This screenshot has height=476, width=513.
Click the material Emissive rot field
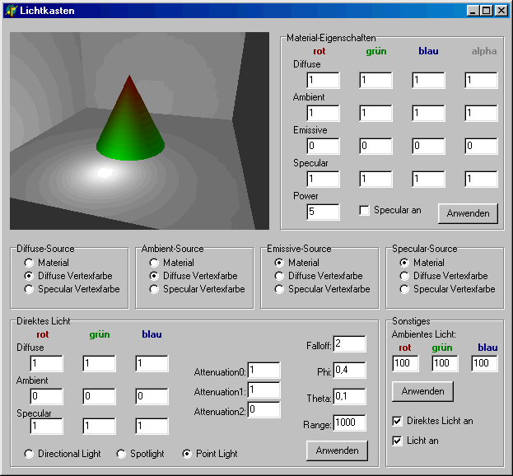click(x=323, y=146)
